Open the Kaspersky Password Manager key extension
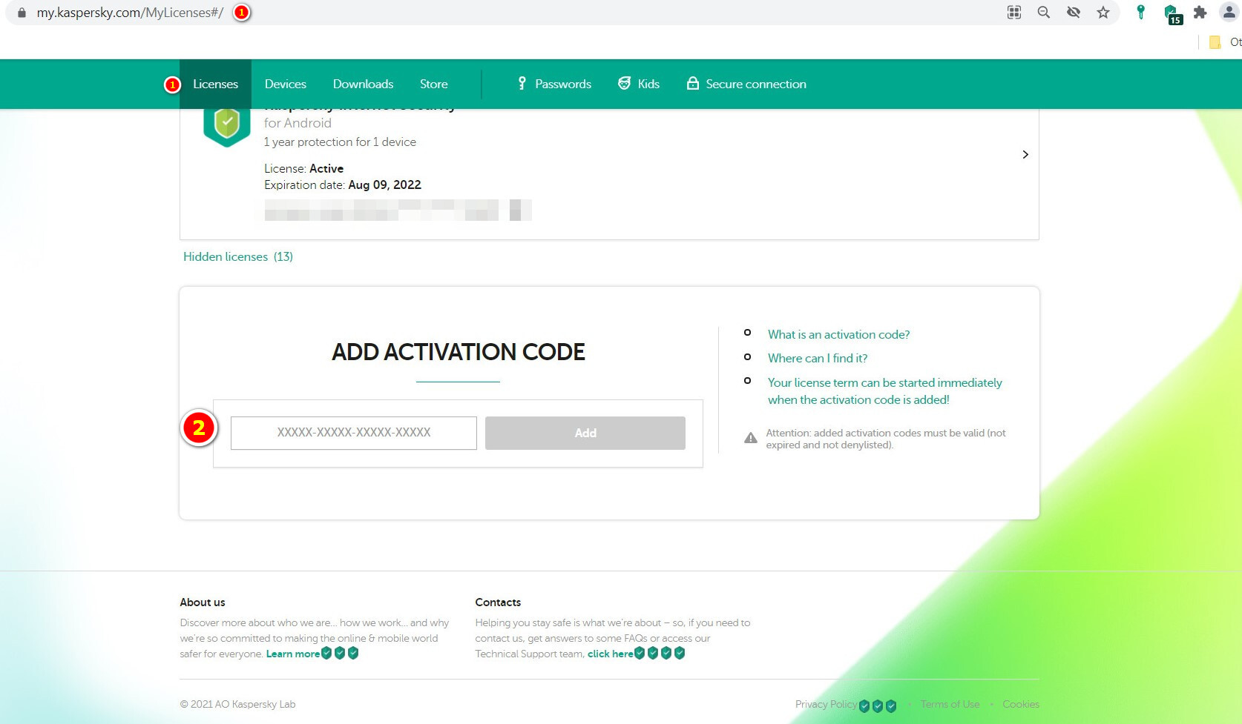The image size is (1242, 724). (x=1141, y=12)
